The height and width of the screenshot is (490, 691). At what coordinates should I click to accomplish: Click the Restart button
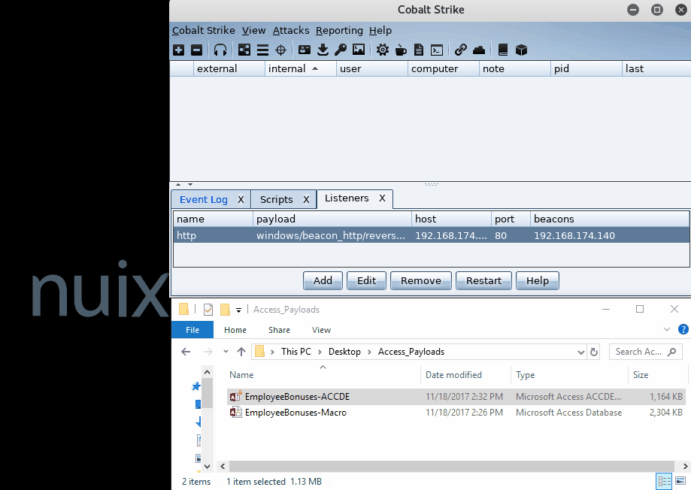pyautogui.click(x=483, y=280)
